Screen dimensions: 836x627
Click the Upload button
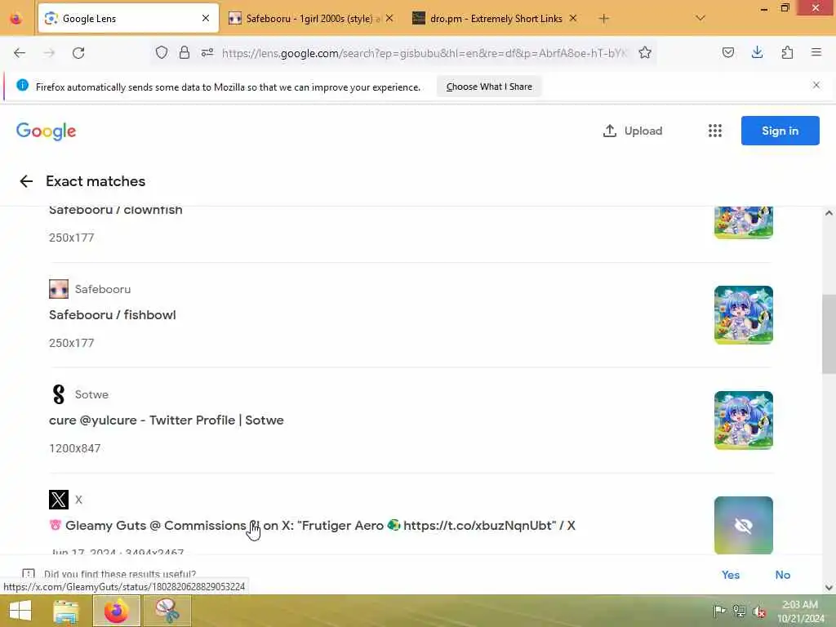(x=633, y=131)
